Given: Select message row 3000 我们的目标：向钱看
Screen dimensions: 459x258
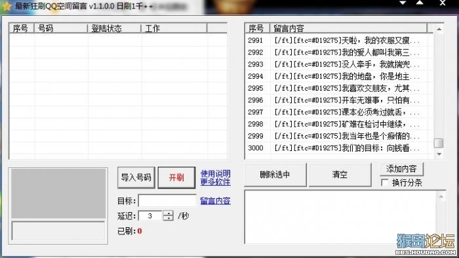Looking at the screenshot, I should click(339, 148).
